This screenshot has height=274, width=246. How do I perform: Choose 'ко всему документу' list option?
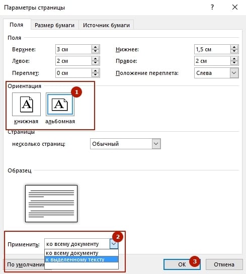(81, 253)
